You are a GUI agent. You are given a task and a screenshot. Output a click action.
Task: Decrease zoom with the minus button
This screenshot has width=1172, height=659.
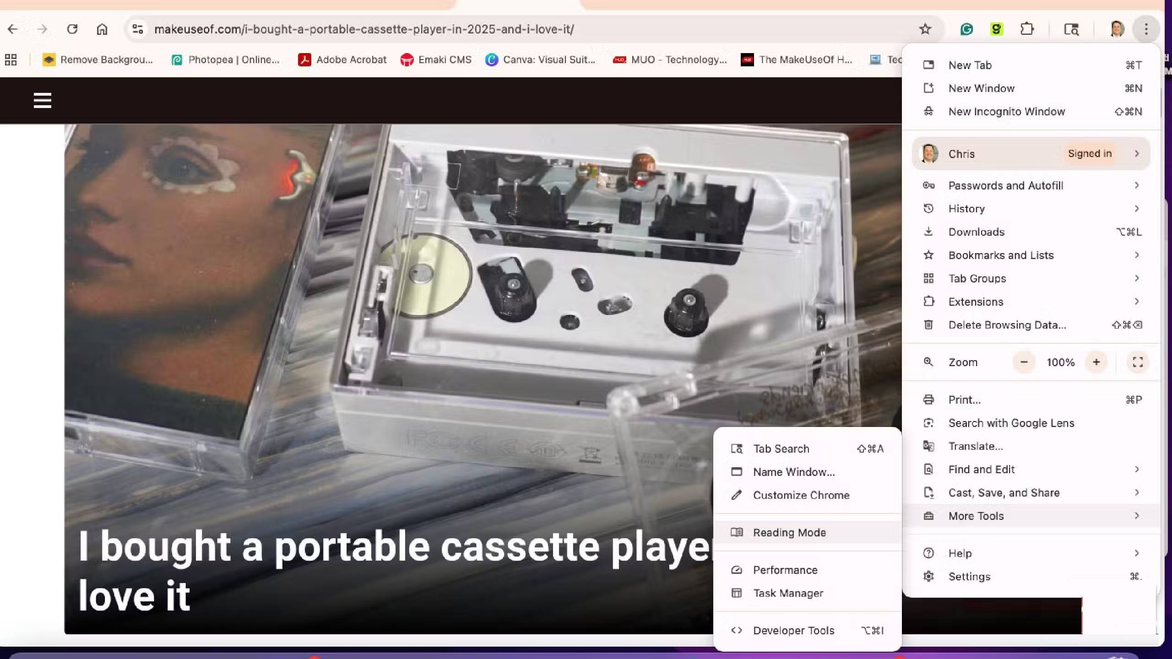1024,362
